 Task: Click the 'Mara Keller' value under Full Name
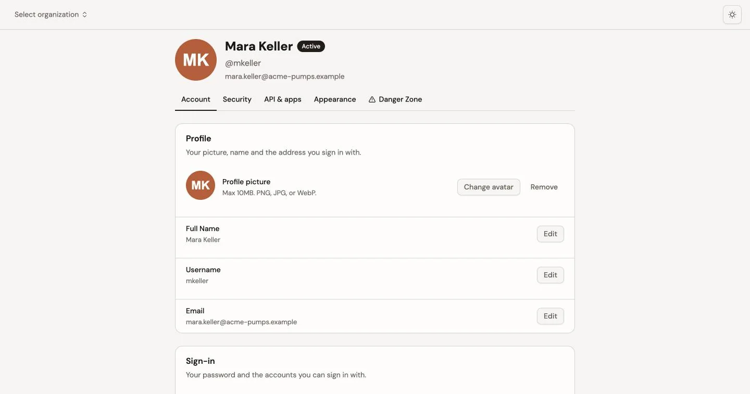click(x=203, y=240)
